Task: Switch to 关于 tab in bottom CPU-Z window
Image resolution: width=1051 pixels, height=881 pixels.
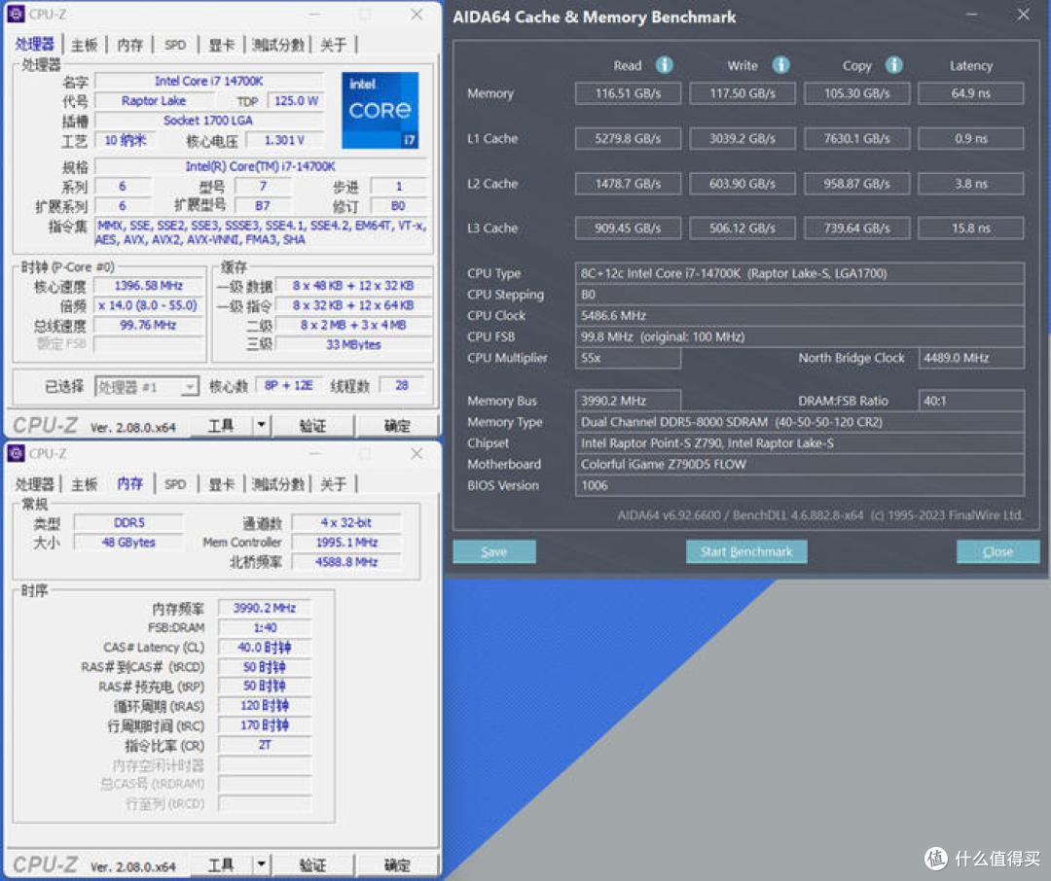Action: point(333,484)
